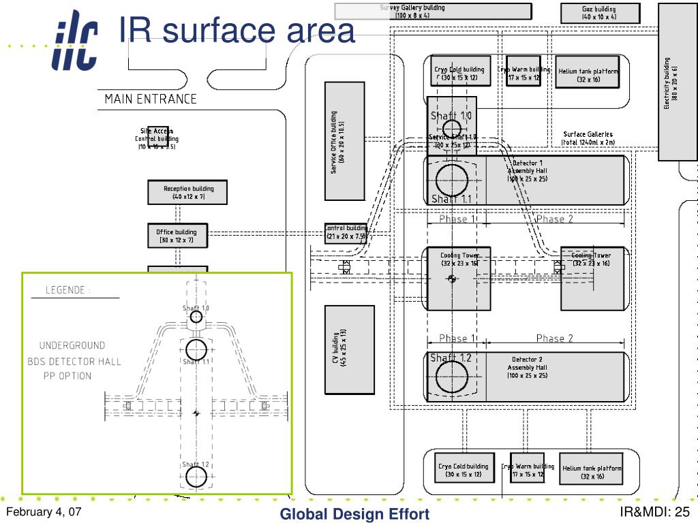This screenshot has height=523, width=698.
Task: Click the Shaft 1.0 circle in the legend
Action: pos(196,317)
